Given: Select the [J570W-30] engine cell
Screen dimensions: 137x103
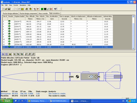Looking at the screenshot, I should (x=19, y=44).
